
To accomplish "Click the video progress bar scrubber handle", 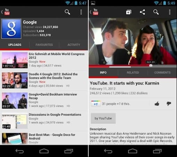I will tap(151, 65).
